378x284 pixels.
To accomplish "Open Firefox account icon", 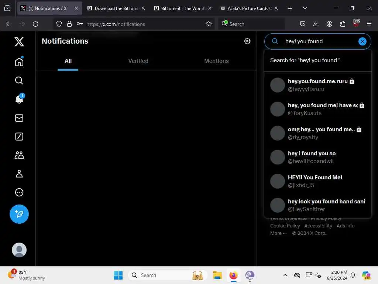I will (x=329, y=24).
